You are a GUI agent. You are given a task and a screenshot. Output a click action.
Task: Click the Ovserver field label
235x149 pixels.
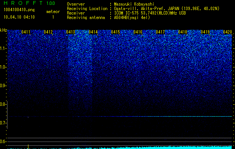[x=76, y=4]
